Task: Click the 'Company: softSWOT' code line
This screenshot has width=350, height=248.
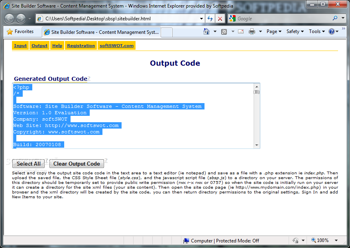Action: (40, 119)
